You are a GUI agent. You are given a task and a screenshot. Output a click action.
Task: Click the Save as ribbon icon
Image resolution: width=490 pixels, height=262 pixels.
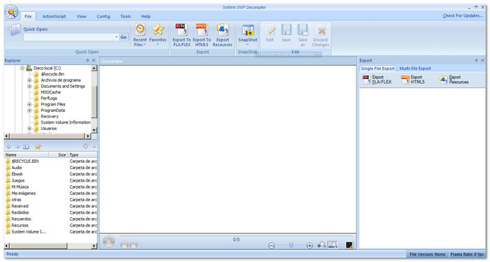302,35
